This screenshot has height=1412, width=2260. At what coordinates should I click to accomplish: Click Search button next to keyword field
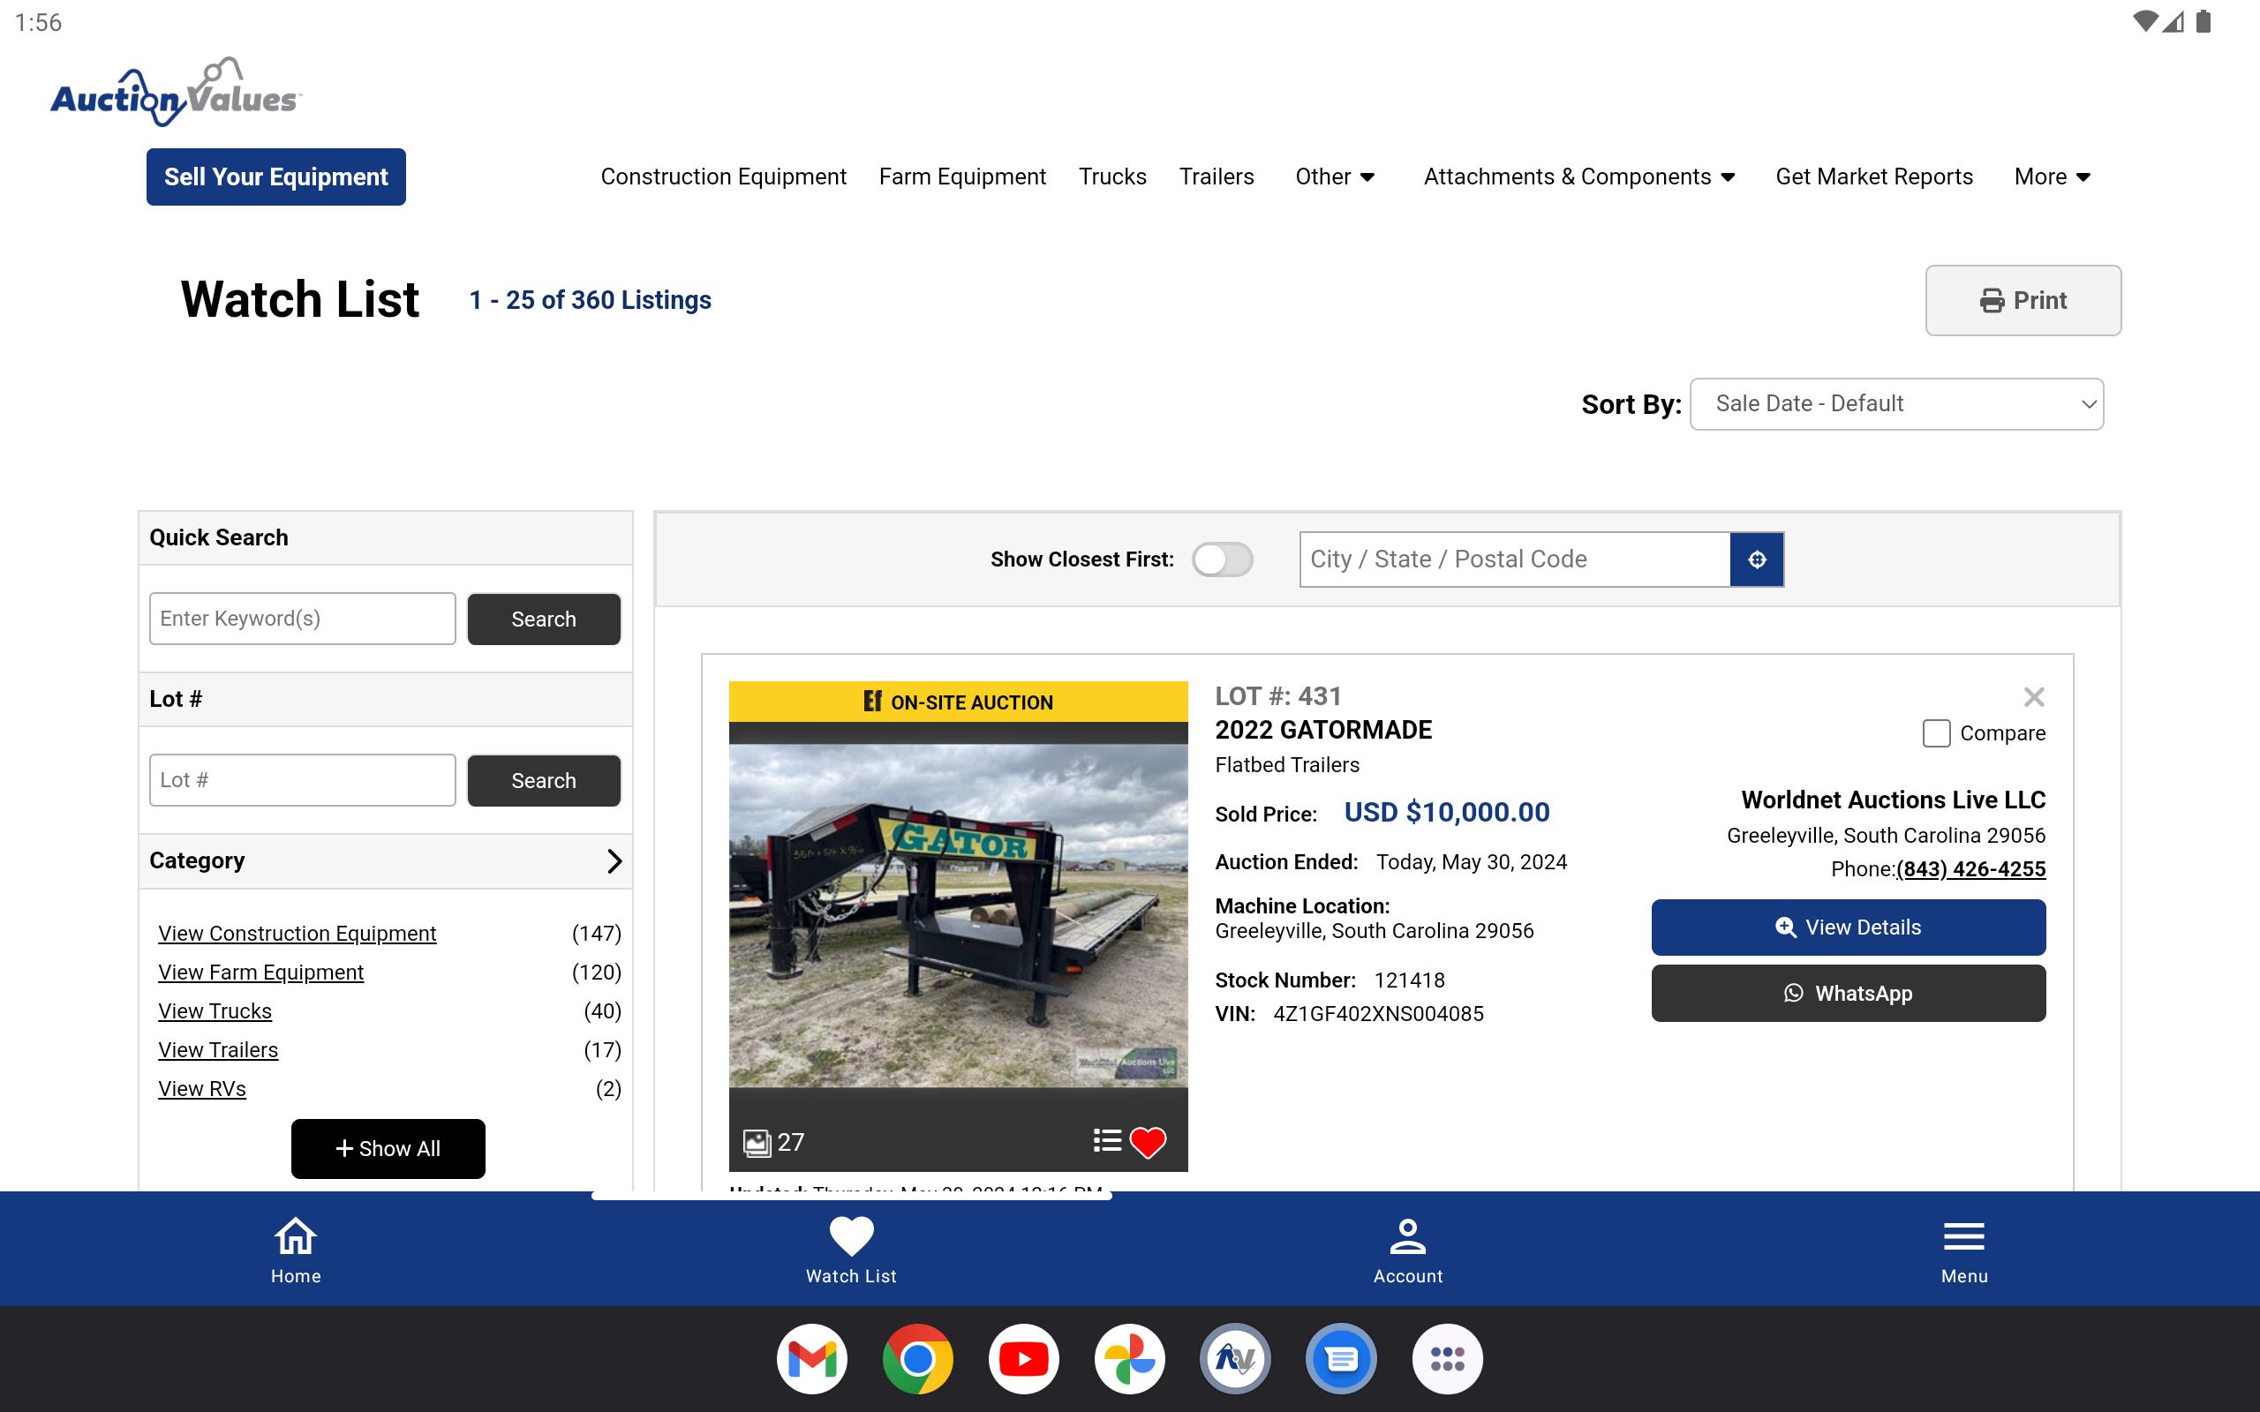click(544, 620)
